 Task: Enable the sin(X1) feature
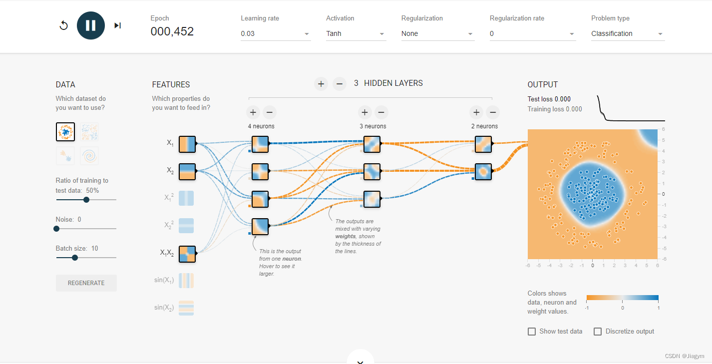pos(186,281)
